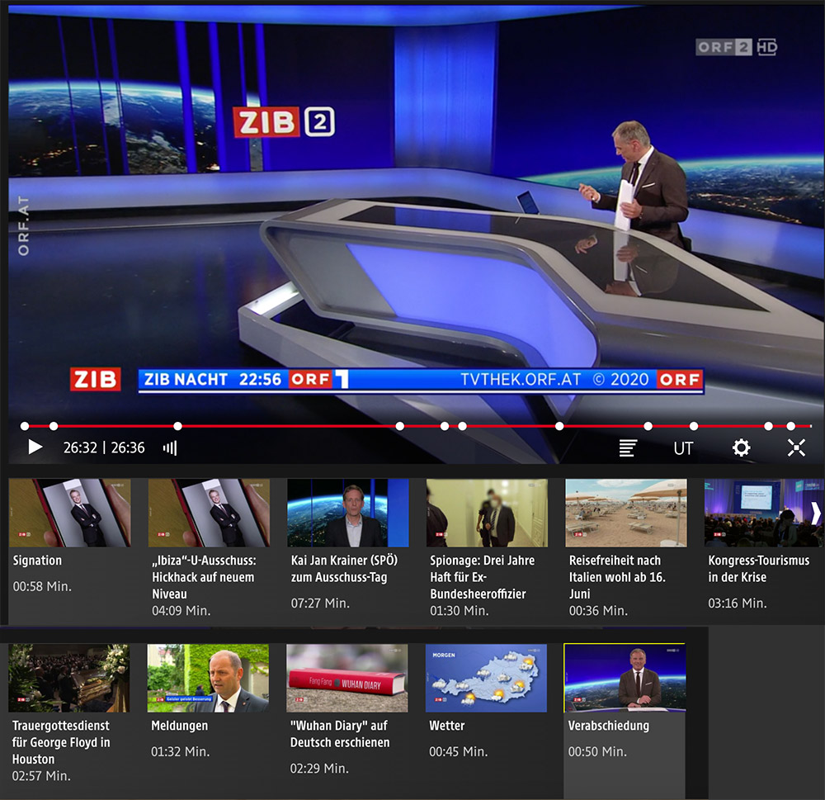
Task: Click the elapsed time display 26:32 | 26:36
Action: pyautogui.click(x=104, y=447)
